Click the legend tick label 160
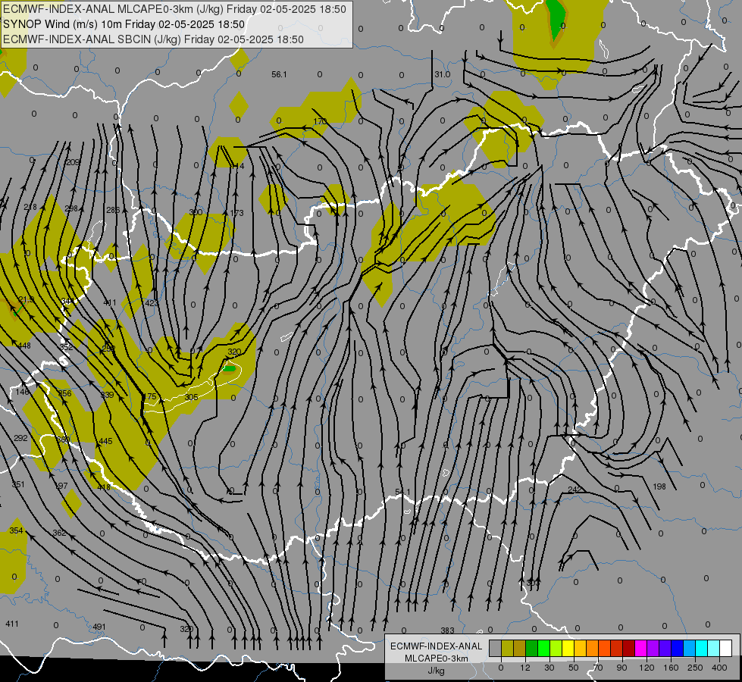 671,668
